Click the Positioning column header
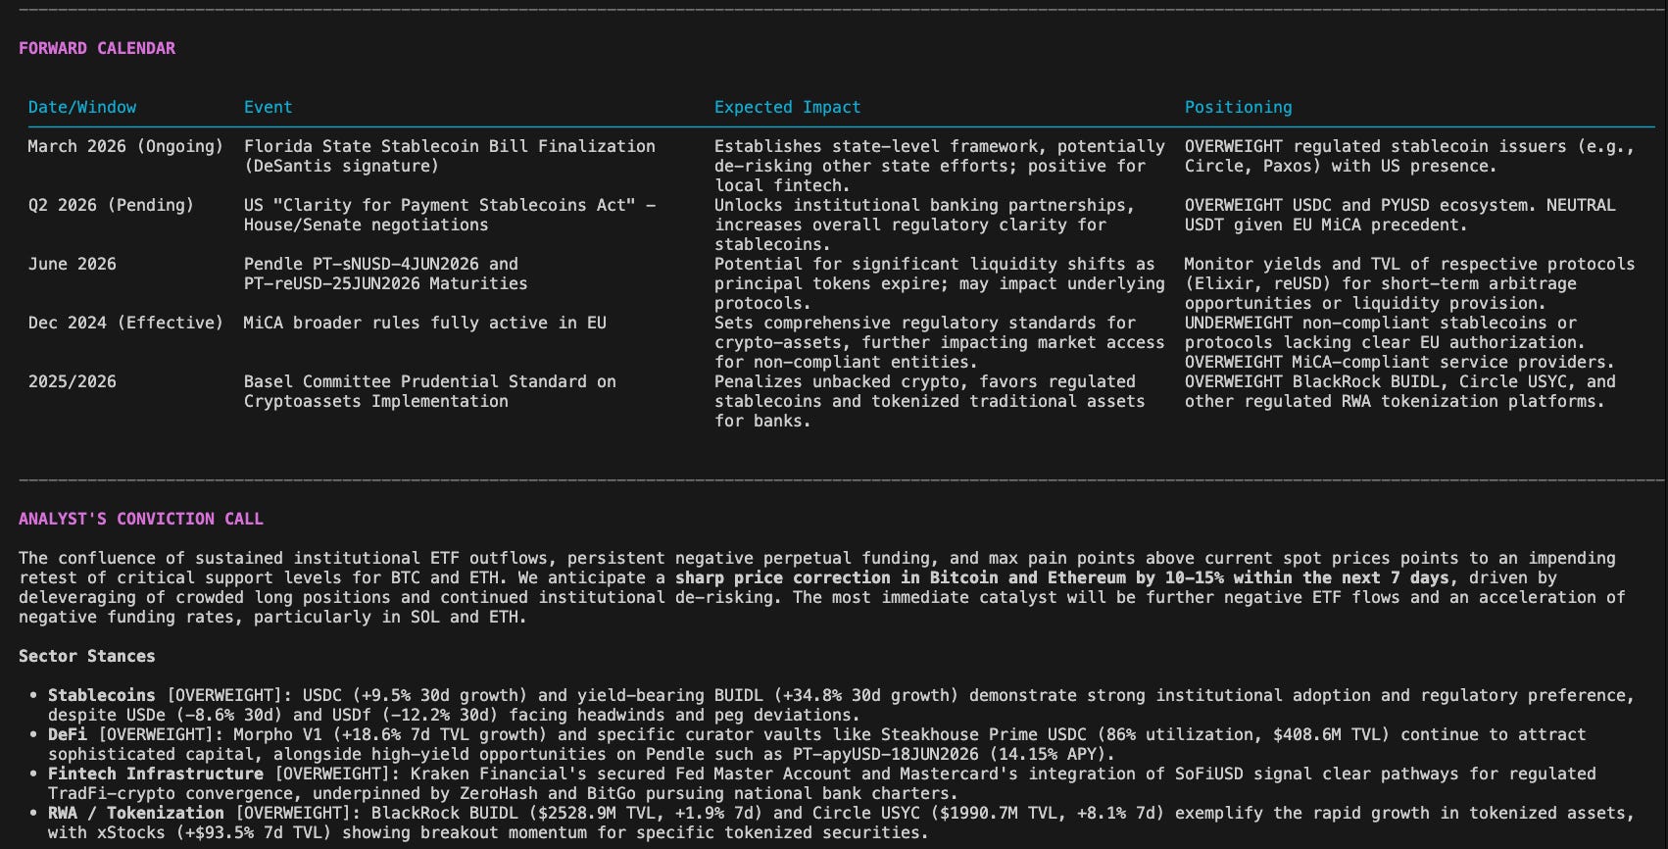Viewport: 1668px width, 849px height. (x=1238, y=107)
